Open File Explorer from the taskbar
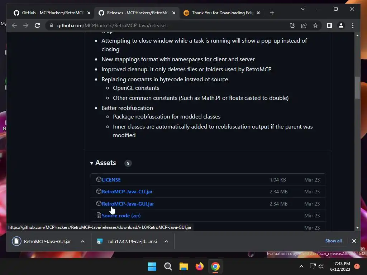The image size is (367, 275). (x=184, y=266)
